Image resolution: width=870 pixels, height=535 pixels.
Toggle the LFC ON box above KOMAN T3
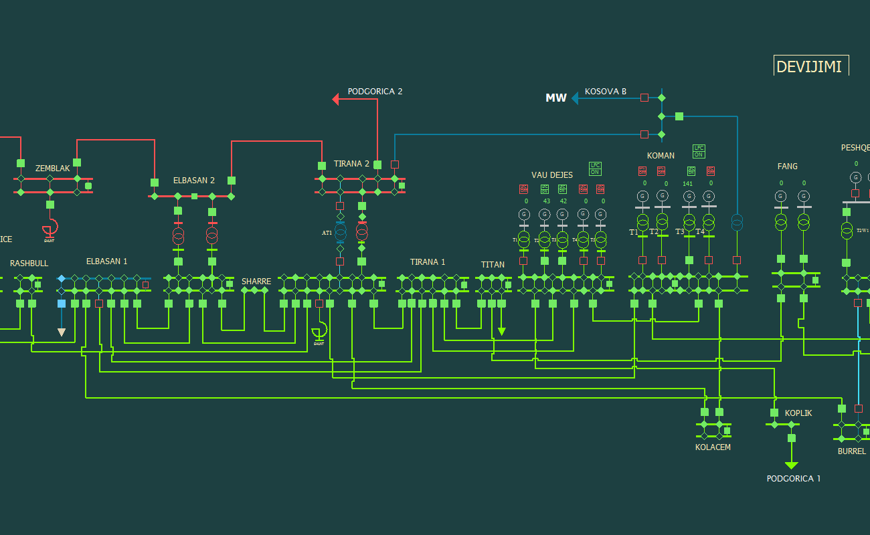690,171
